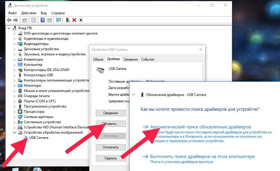Image resolution: width=280 pixels, height=171 pixels.
Task: Expand the Дисковые устройства category
Action: tap(14, 49)
